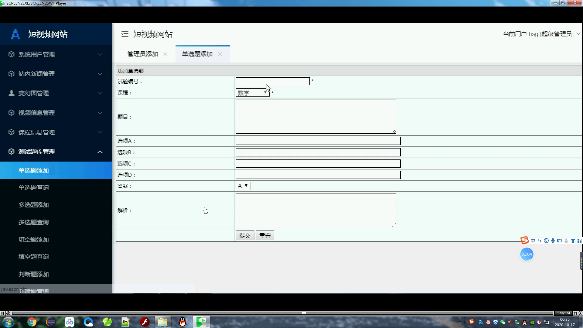This screenshot has width=583, height=328.
Task: Open Eclipse from the taskbar
Action: pyautogui.click(x=51, y=322)
